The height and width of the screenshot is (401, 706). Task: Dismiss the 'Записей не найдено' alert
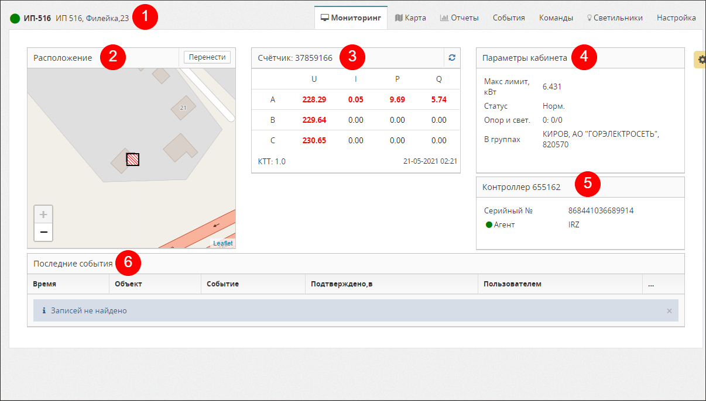(669, 311)
